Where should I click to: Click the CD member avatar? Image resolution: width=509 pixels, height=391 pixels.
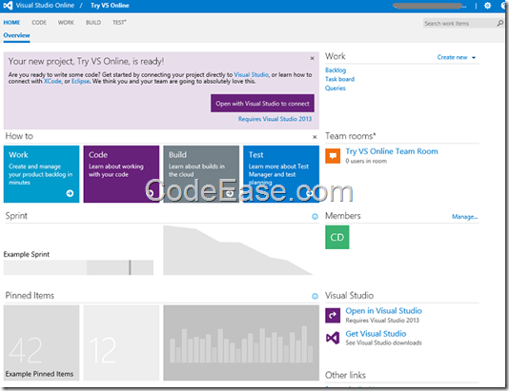pyautogui.click(x=337, y=237)
